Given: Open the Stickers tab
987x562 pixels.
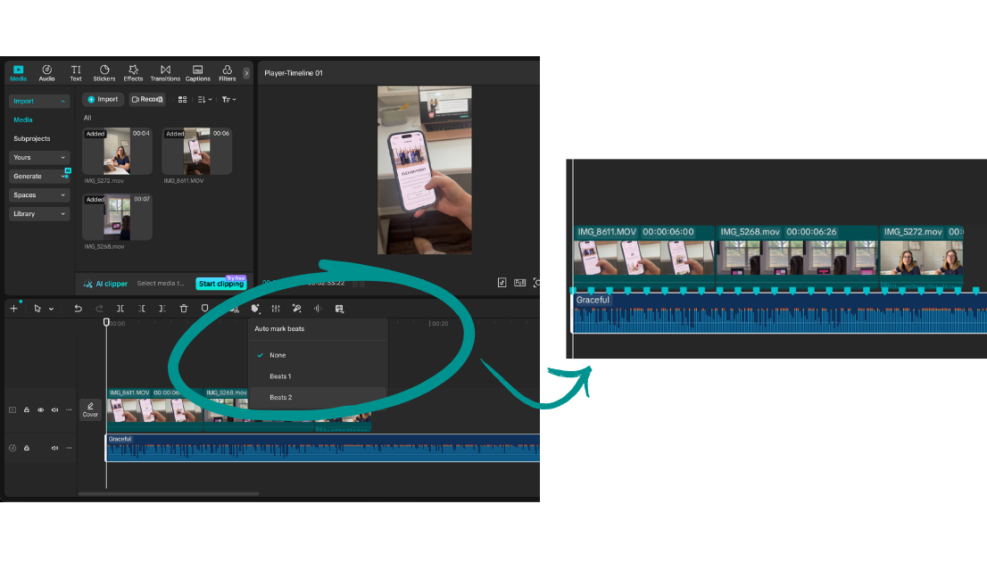Looking at the screenshot, I should click(x=104, y=73).
